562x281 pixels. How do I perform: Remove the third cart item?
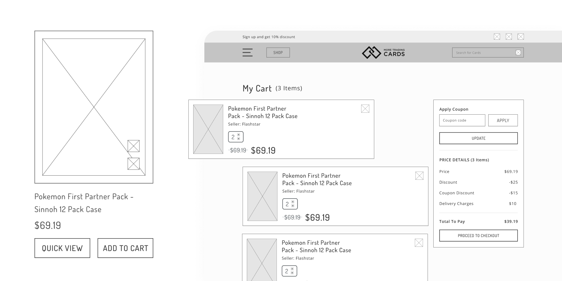tap(419, 243)
